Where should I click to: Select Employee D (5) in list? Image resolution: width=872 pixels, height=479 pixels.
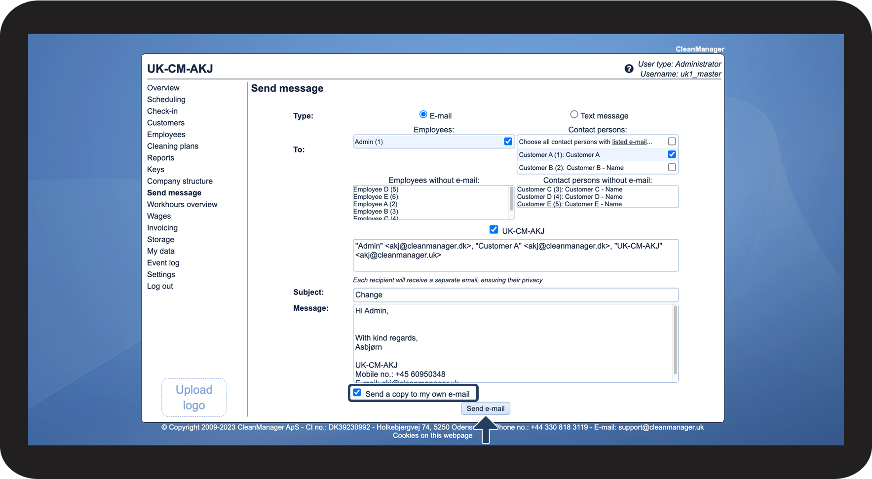pyautogui.click(x=376, y=189)
